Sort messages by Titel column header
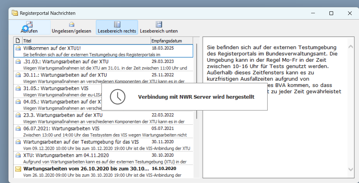Screen dimensions: 359x183 coord(86,41)
